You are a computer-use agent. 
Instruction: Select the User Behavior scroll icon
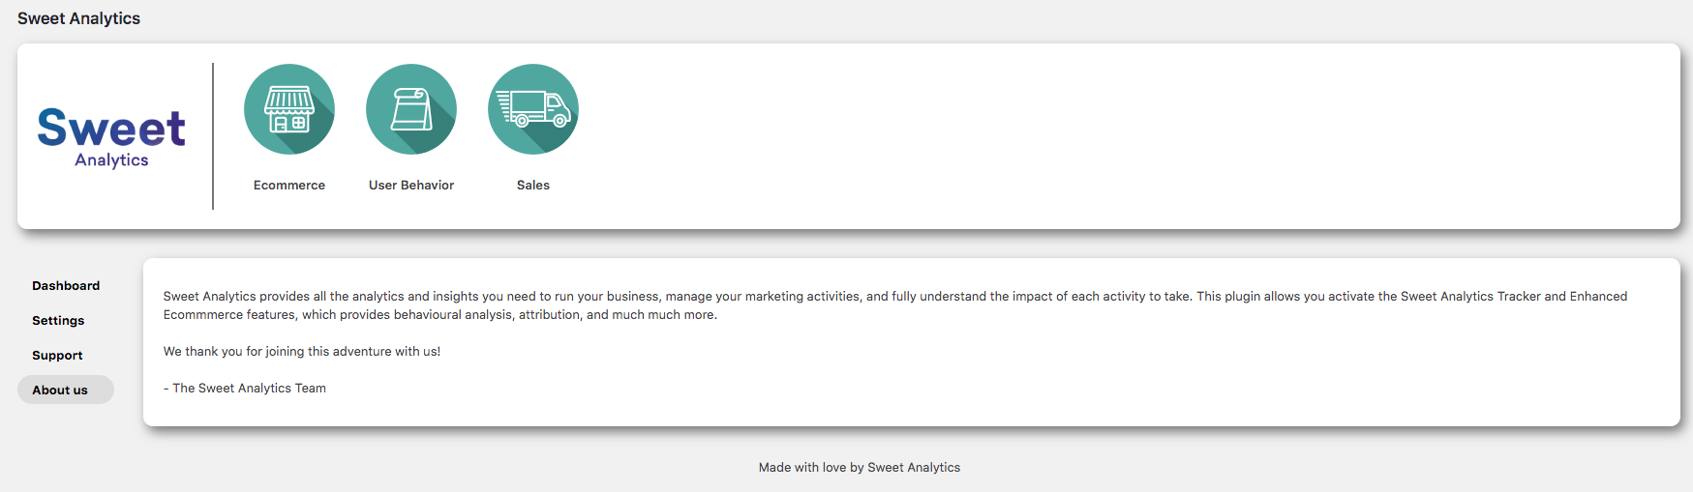411,109
